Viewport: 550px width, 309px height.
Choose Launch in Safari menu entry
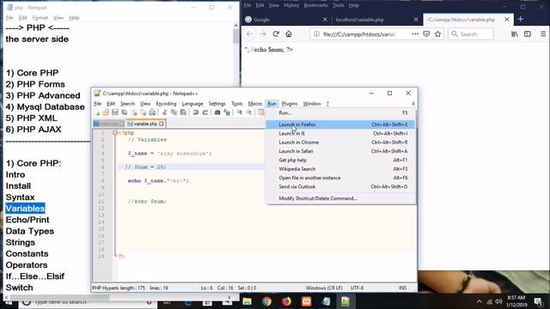(x=340, y=151)
